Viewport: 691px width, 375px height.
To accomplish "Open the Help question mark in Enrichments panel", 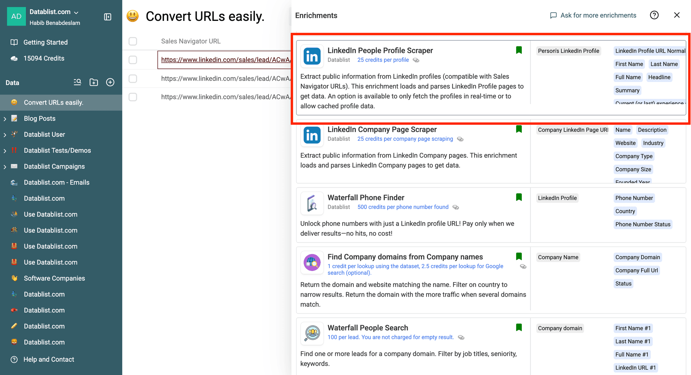I will [654, 15].
